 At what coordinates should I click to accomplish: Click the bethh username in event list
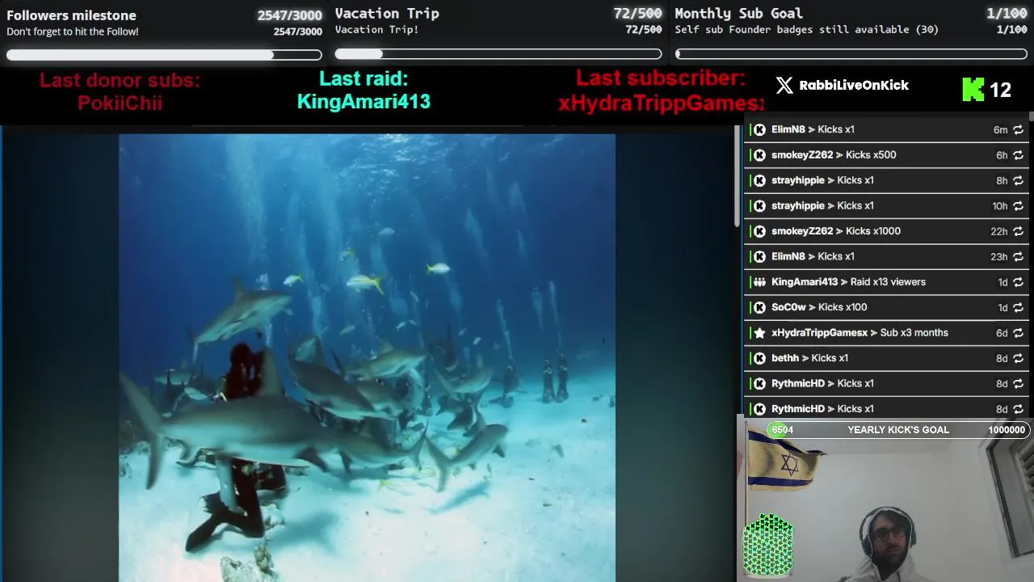tap(785, 358)
